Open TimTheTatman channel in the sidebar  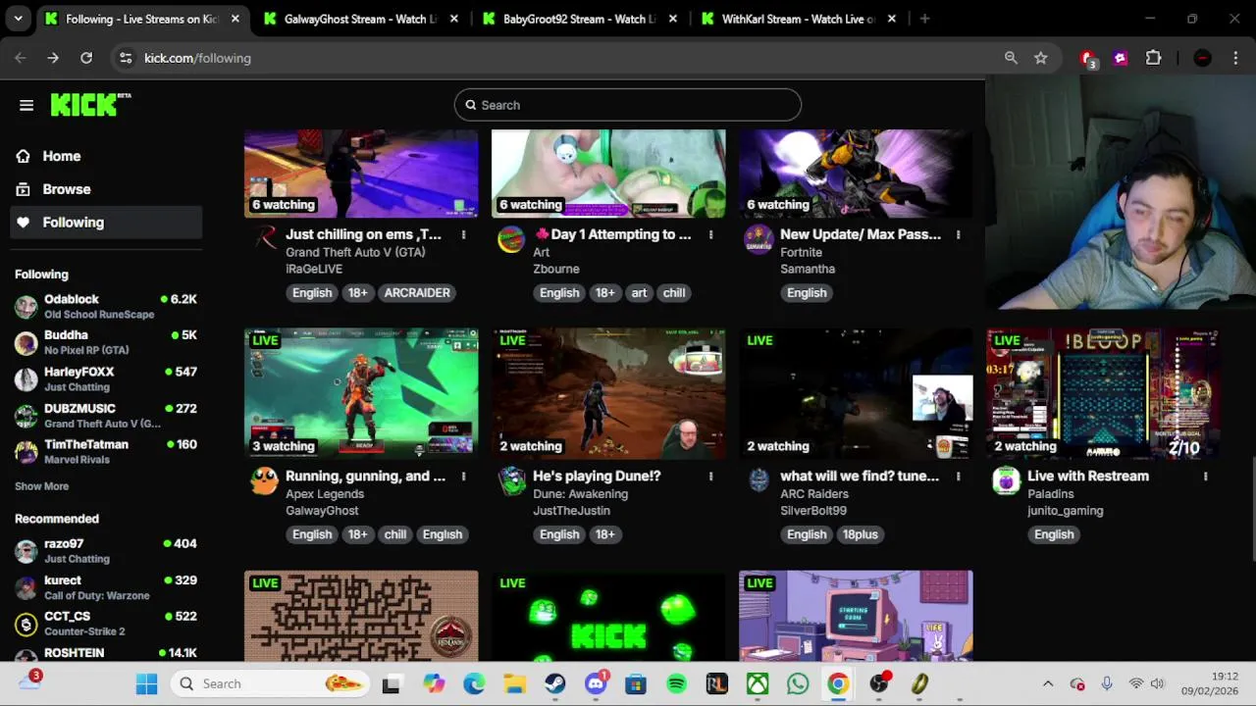click(x=106, y=451)
